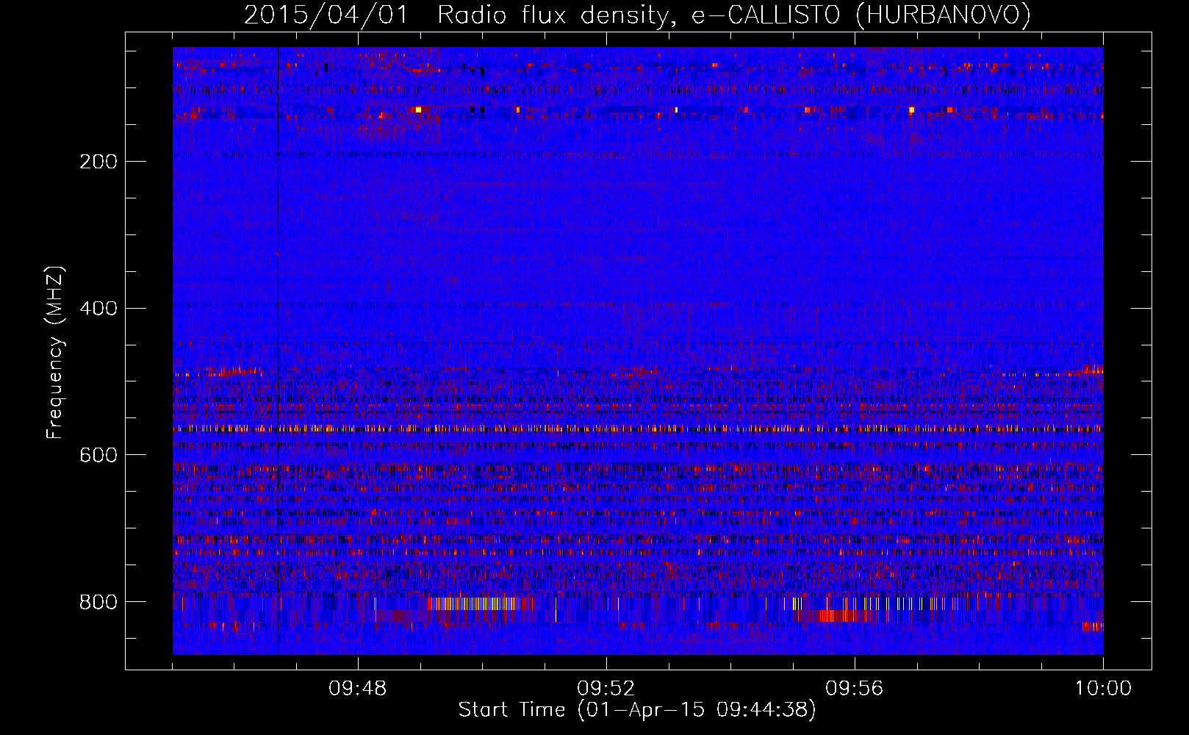Image resolution: width=1189 pixels, height=735 pixels.
Task: Click the plot title "Radio flux density, e-CALLISTO (HURBANOVO)"
Action: pyautogui.click(x=734, y=15)
